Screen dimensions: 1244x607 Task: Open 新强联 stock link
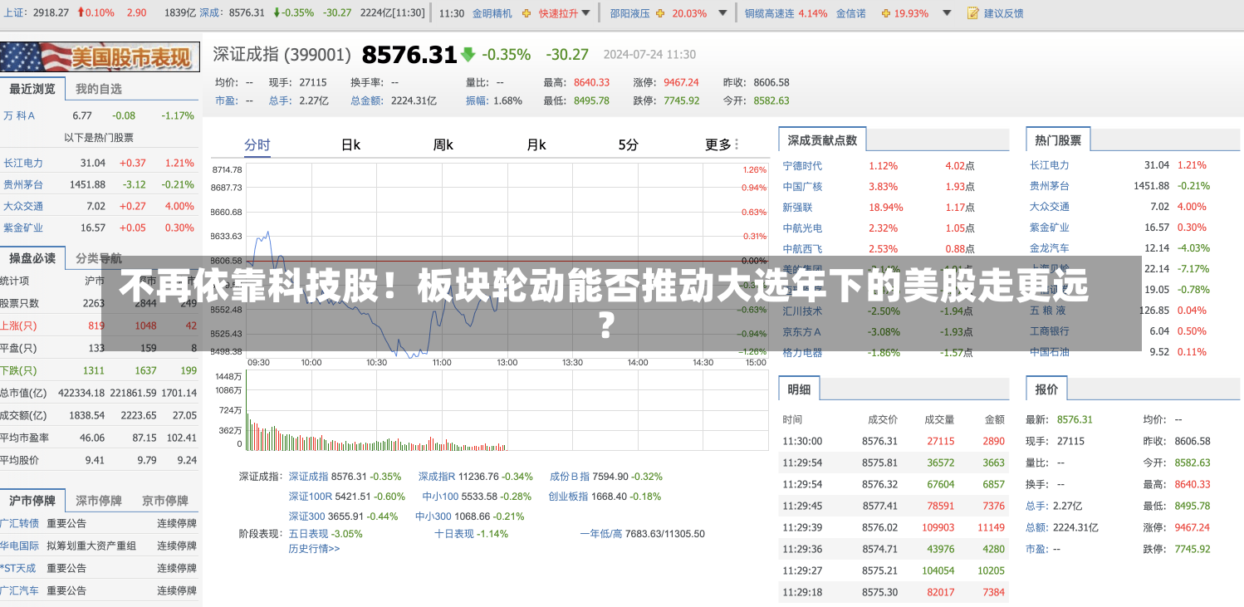[x=797, y=207]
